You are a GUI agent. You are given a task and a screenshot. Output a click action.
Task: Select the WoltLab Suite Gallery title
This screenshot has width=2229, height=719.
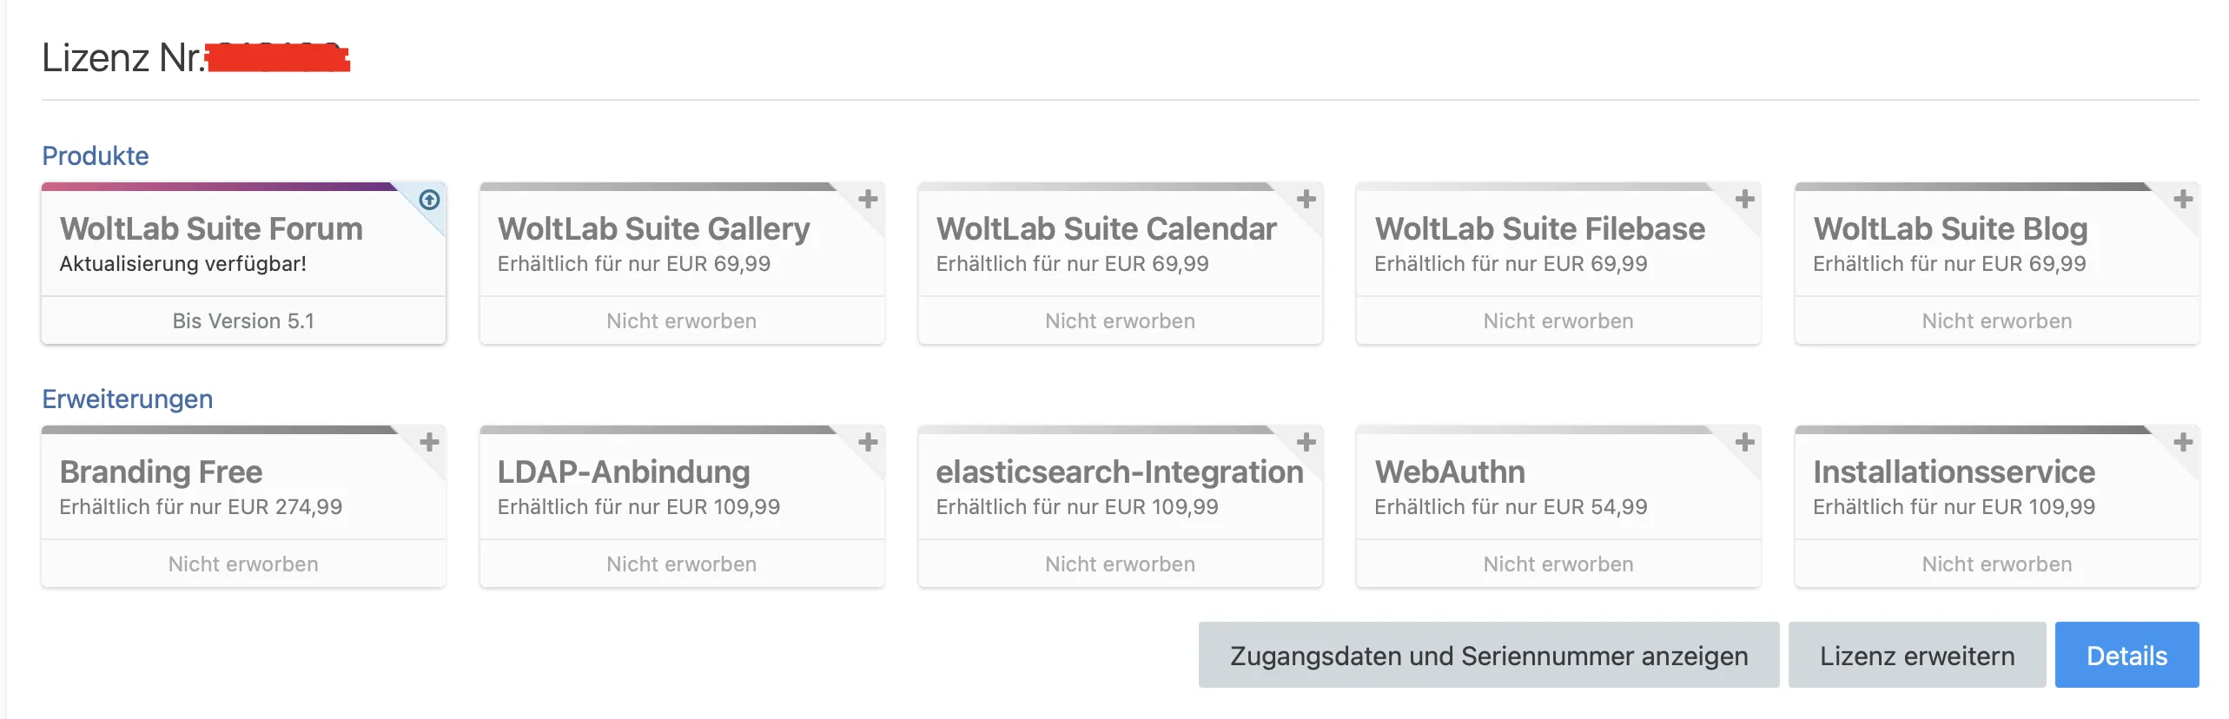pos(653,229)
